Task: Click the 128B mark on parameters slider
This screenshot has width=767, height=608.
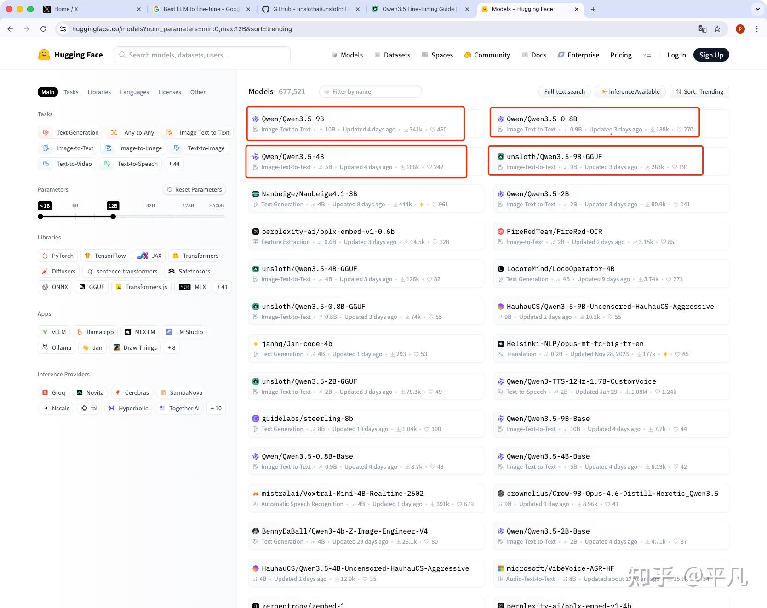Action: pyautogui.click(x=188, y=205)
